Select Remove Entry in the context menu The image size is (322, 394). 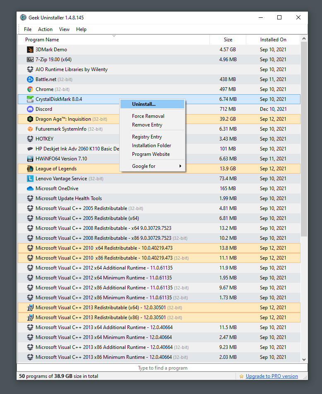click(x=152, y=125)
